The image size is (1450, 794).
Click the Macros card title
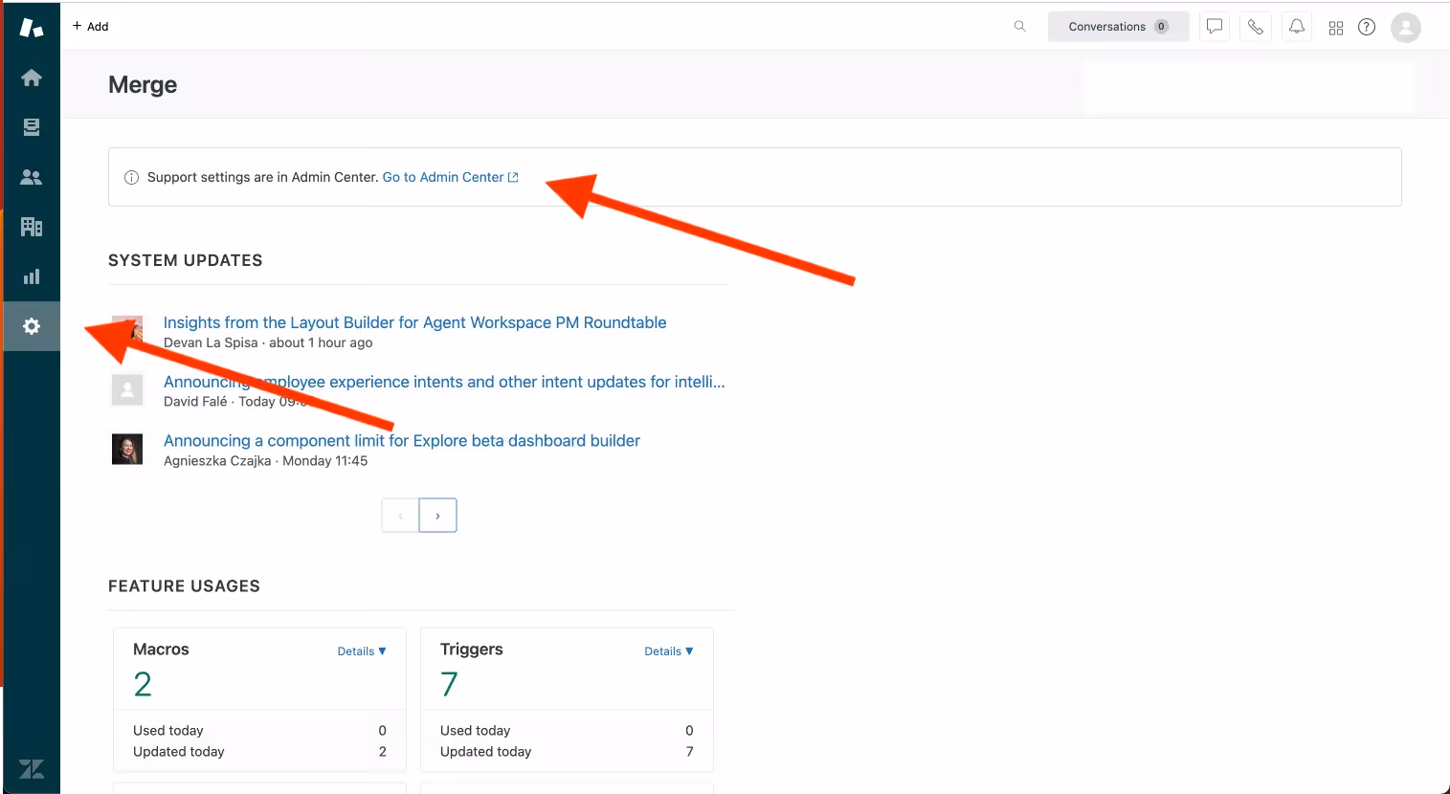(x=161, y=650)
